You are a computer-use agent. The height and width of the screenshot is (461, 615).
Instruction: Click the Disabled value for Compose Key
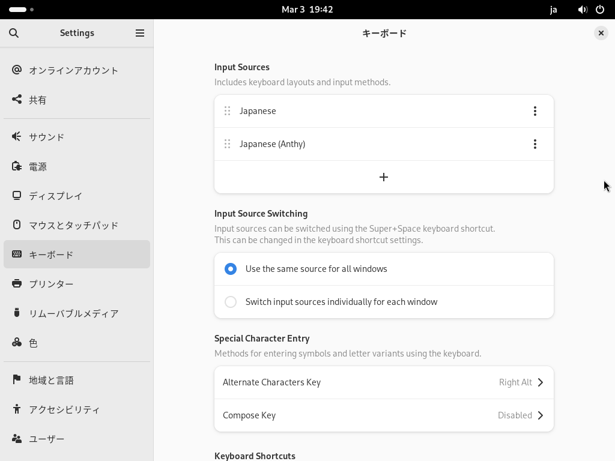pyautogui.click(x=515, y=415)
